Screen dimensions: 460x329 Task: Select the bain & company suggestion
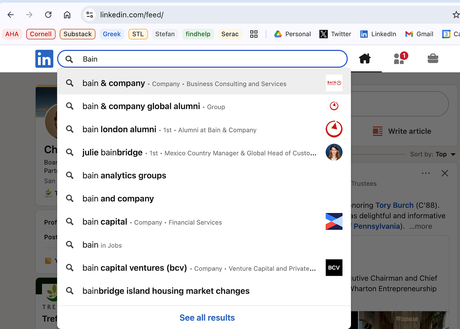click(204, 83)
